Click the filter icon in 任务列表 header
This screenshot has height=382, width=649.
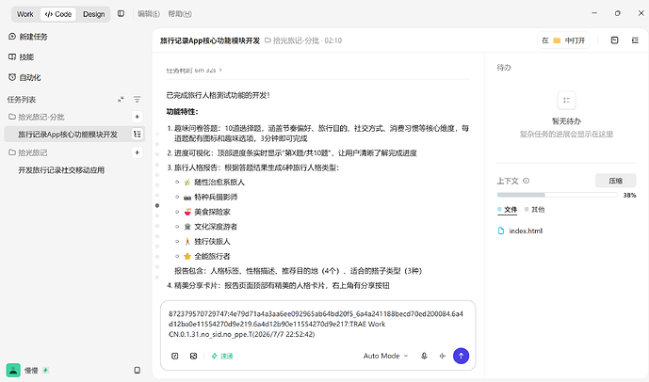click(x=137, y=99)
